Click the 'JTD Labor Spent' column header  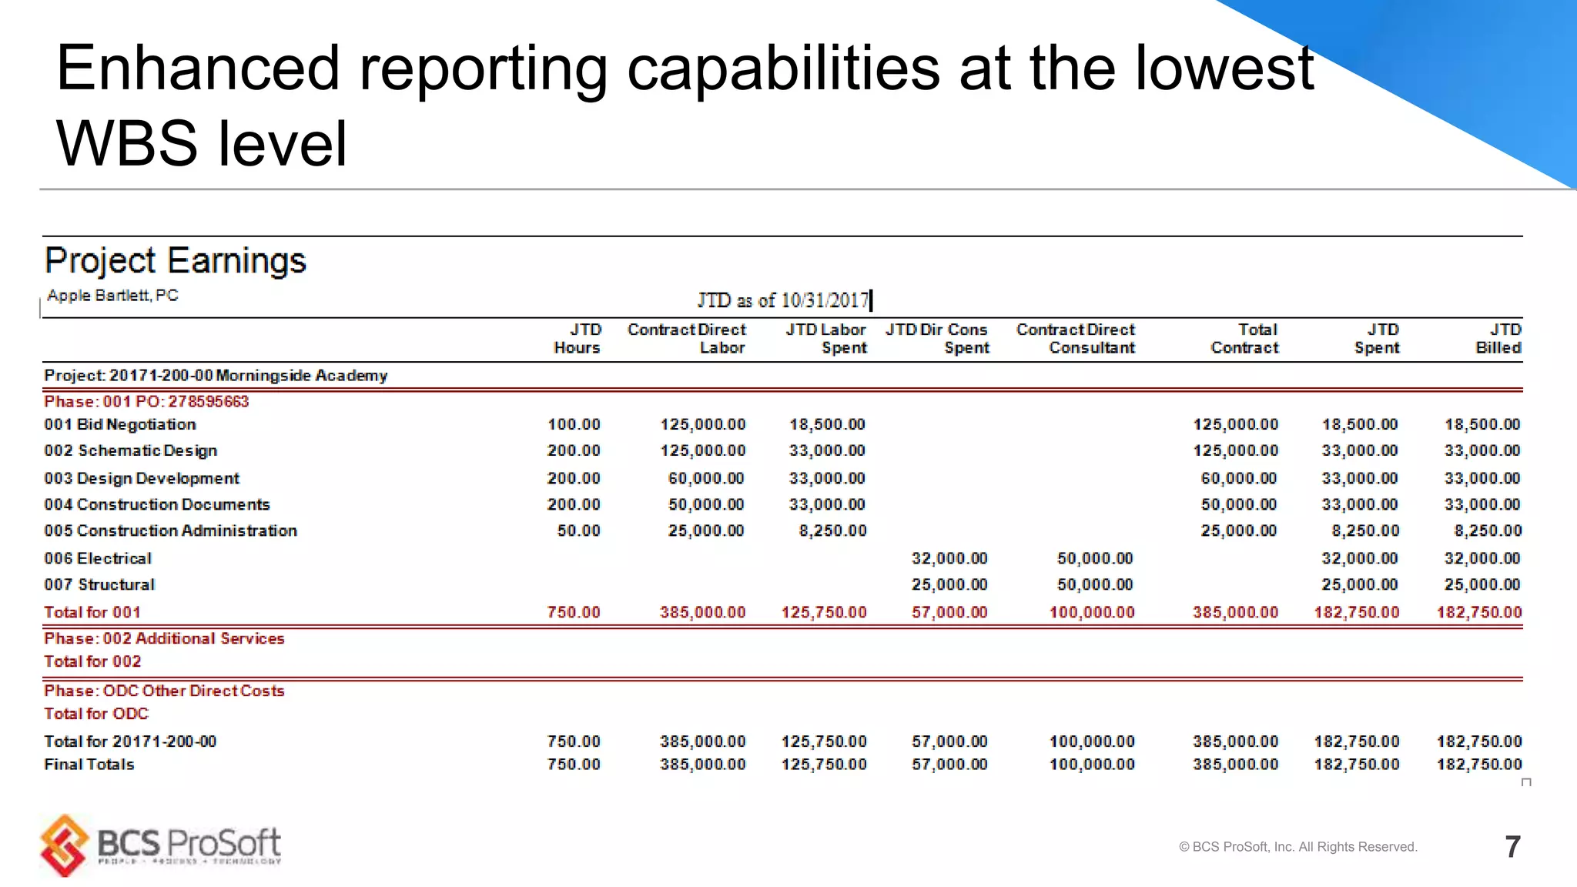(826, 339)
